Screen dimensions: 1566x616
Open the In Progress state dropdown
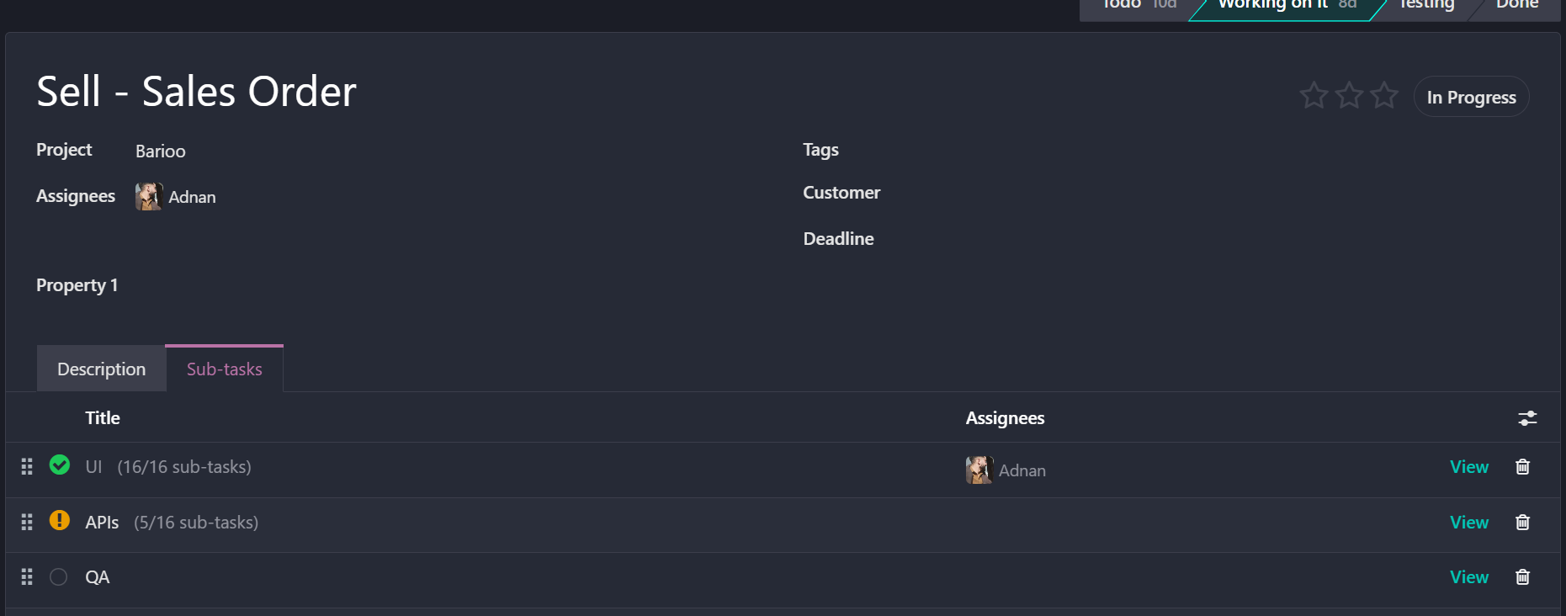pyautogui.click(x=1471, y=98)
